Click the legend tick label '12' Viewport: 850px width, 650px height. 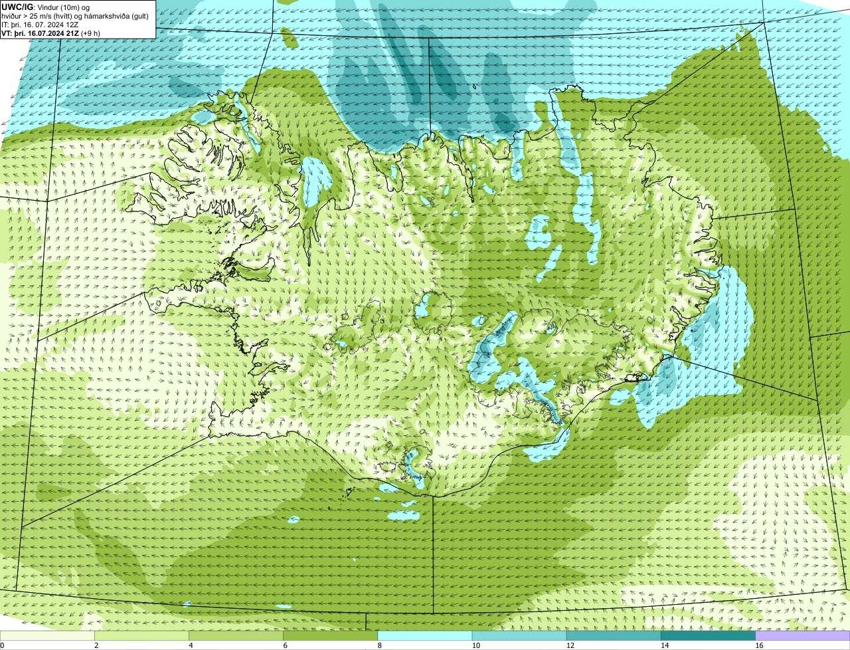coord(570,645)
